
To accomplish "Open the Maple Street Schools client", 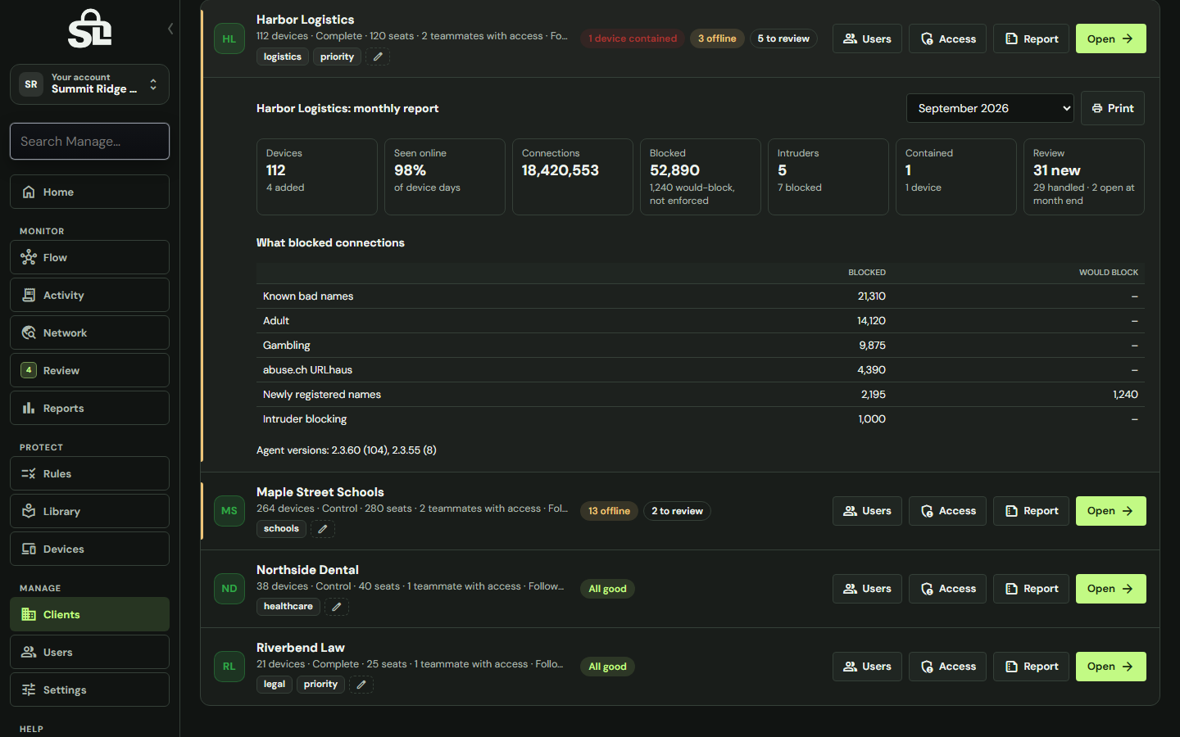I will tap(1110, 511).
